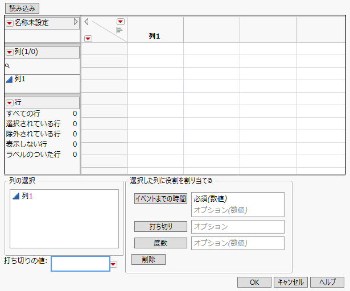
Task: Expand the arrow beside 名称未設定 panel
Action: click(76, 22)
